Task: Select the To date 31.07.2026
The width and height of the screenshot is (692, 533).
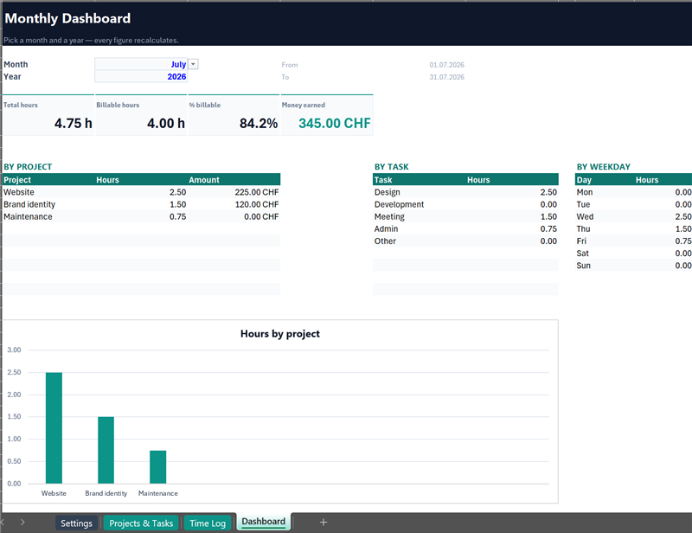Action: pos(446,77)
